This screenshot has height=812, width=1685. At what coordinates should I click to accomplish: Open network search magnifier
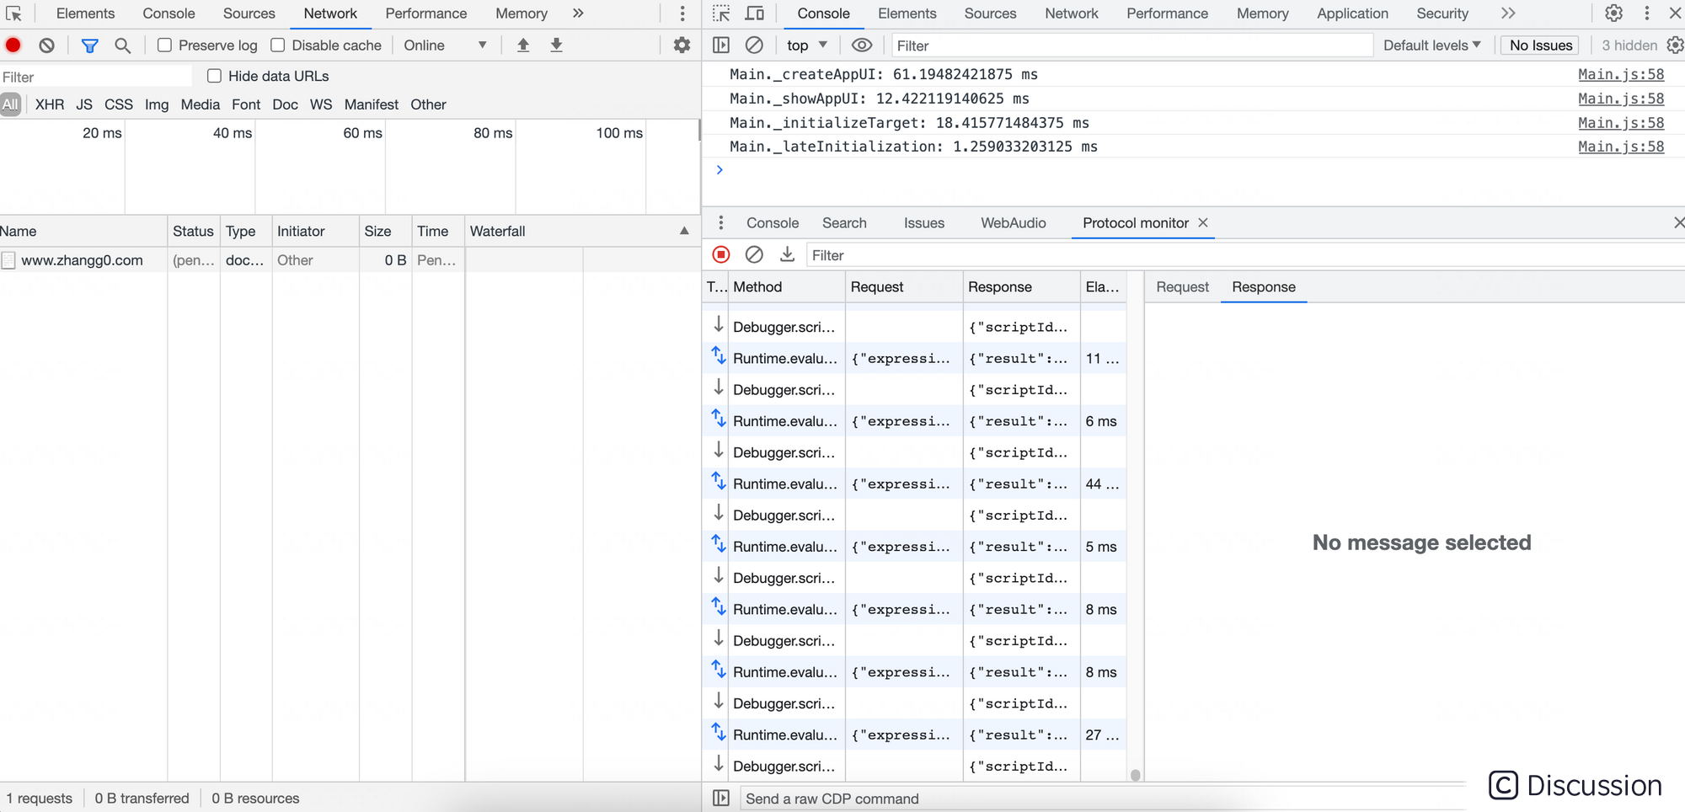pos(123,45)
